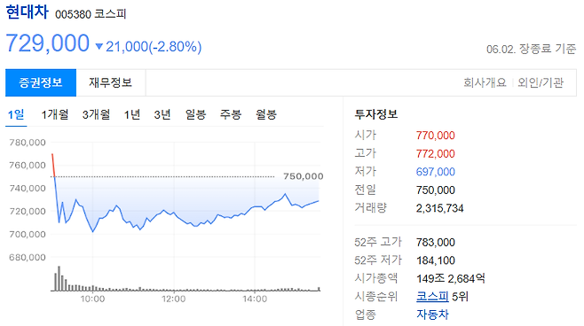The width and height of the screenshot is (584, 326).
Task: Select the 증권정보 tab
Action: click(x=41, y=82)
